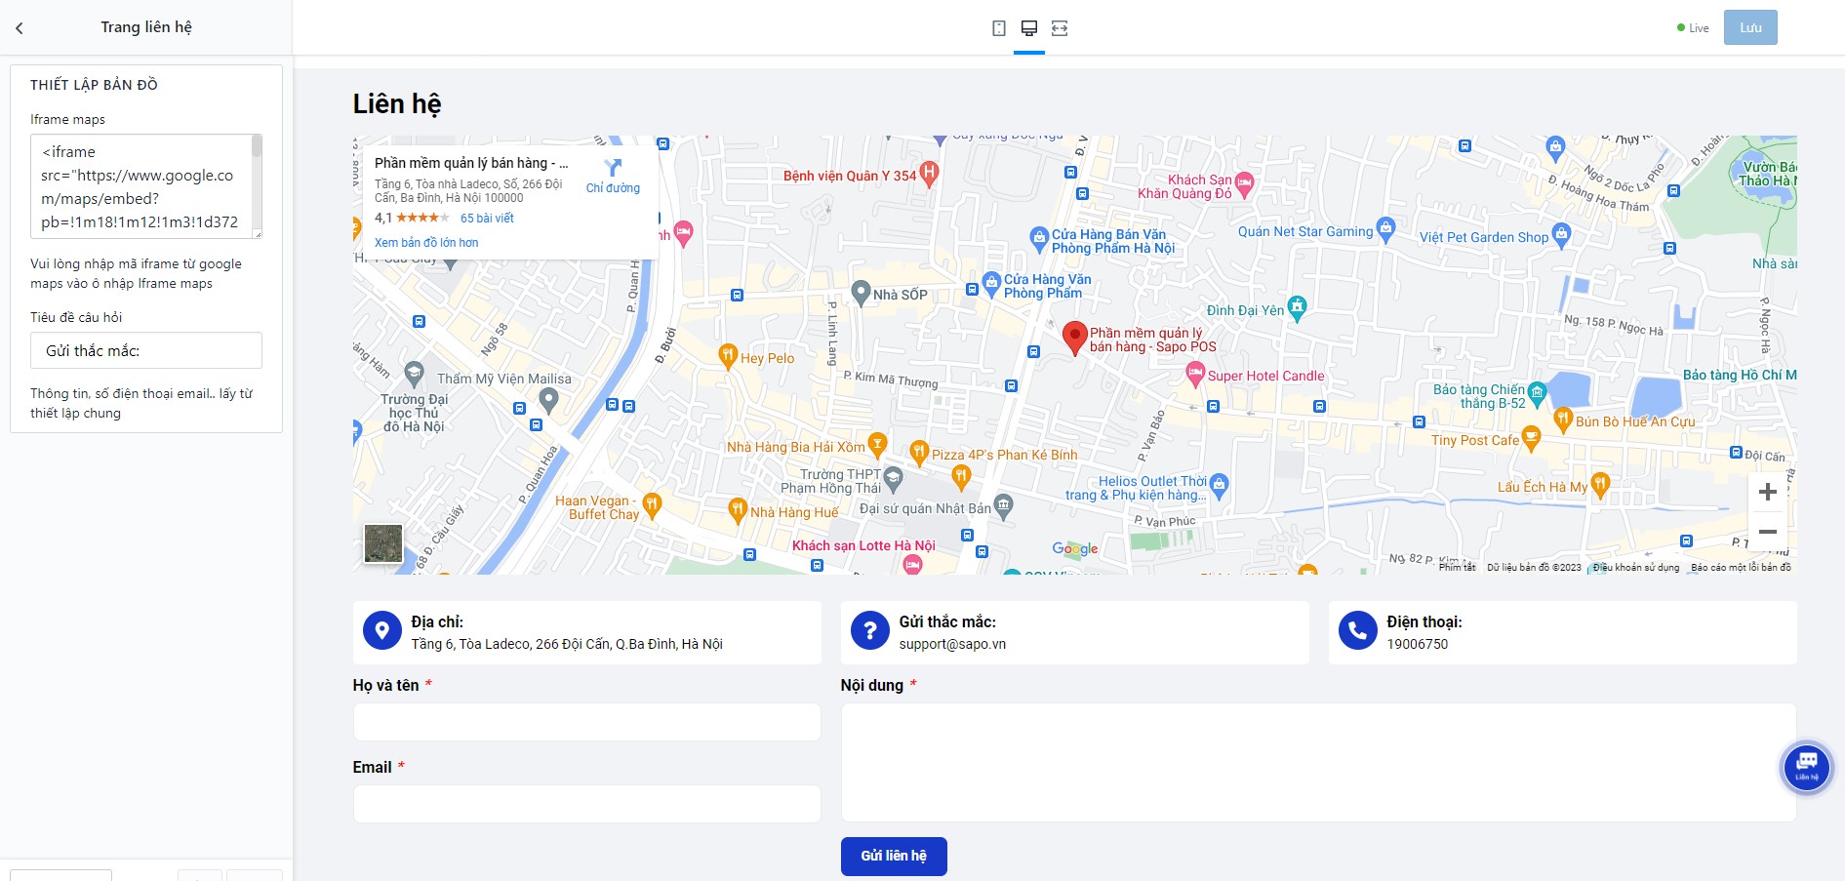
Task: Switch to desktop preview icon
Action: coord(1029,27)
